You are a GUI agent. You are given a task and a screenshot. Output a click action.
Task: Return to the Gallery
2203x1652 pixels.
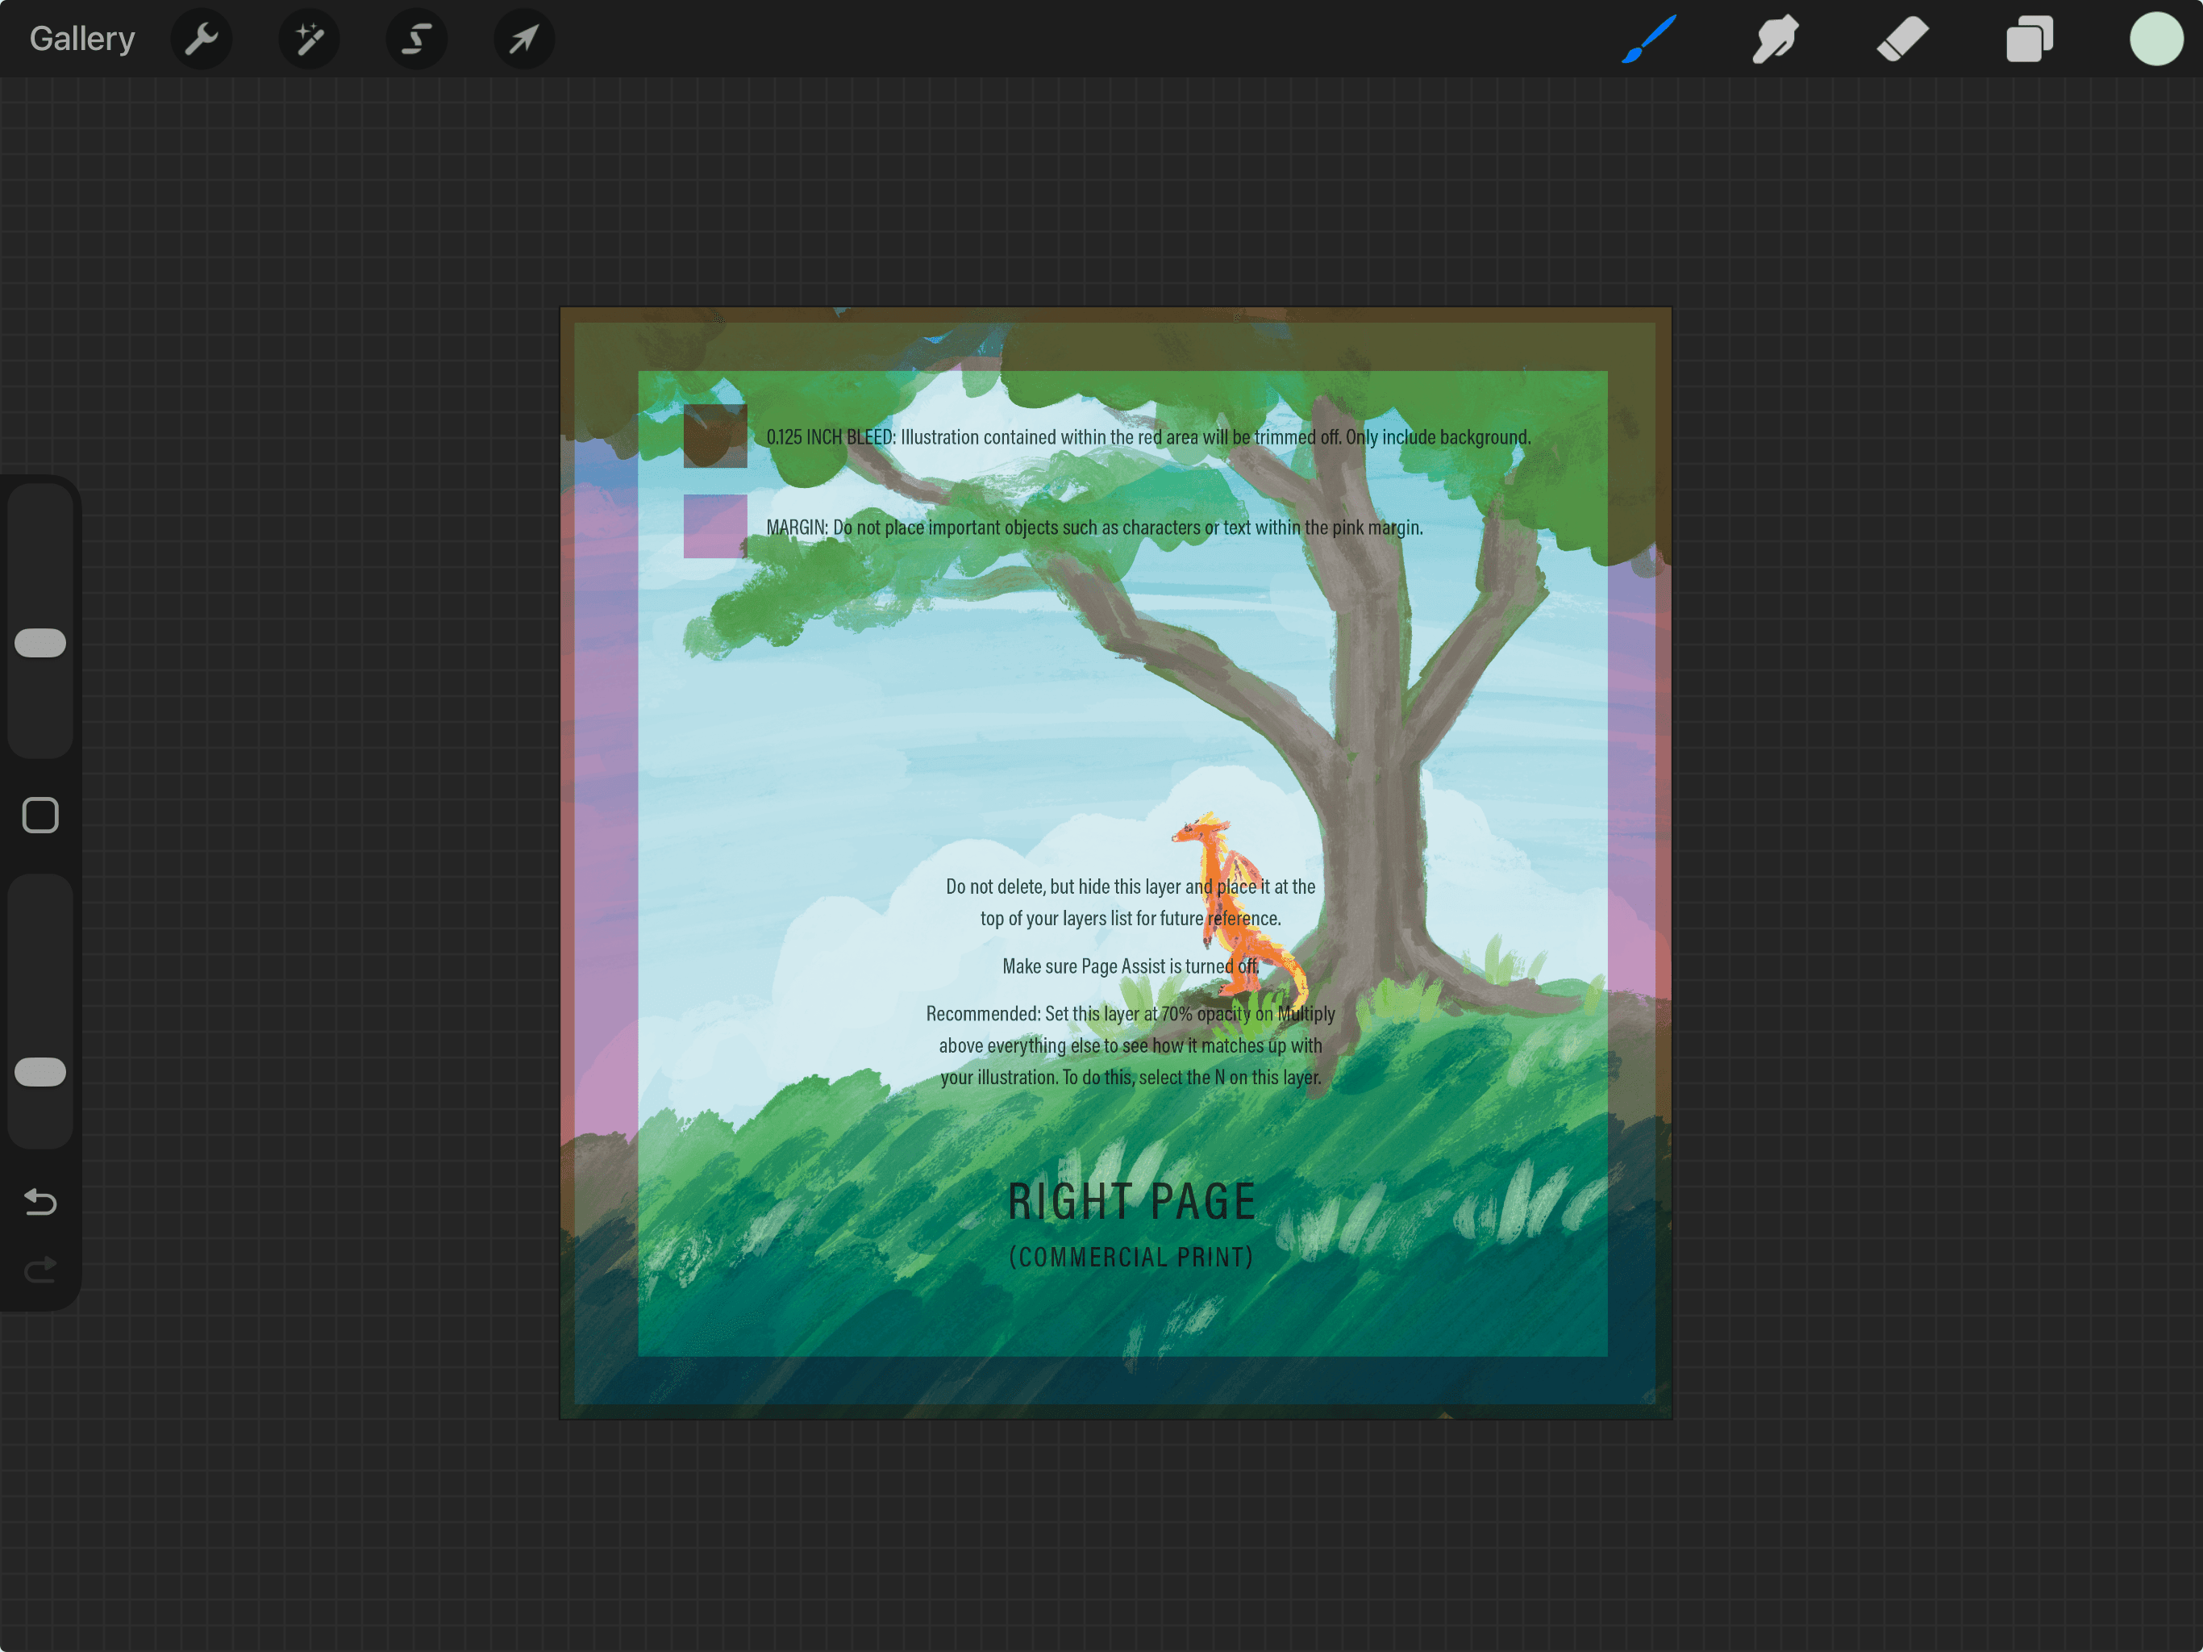[81, 38]
